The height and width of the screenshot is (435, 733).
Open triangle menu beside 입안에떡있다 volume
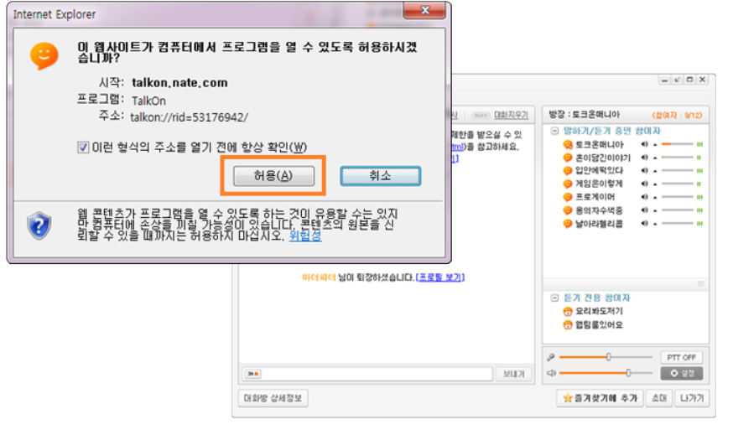[x=655, y=171]
